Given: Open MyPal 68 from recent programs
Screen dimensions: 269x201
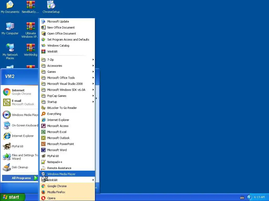Looking at the screenshot, I should tap(20, 146).
